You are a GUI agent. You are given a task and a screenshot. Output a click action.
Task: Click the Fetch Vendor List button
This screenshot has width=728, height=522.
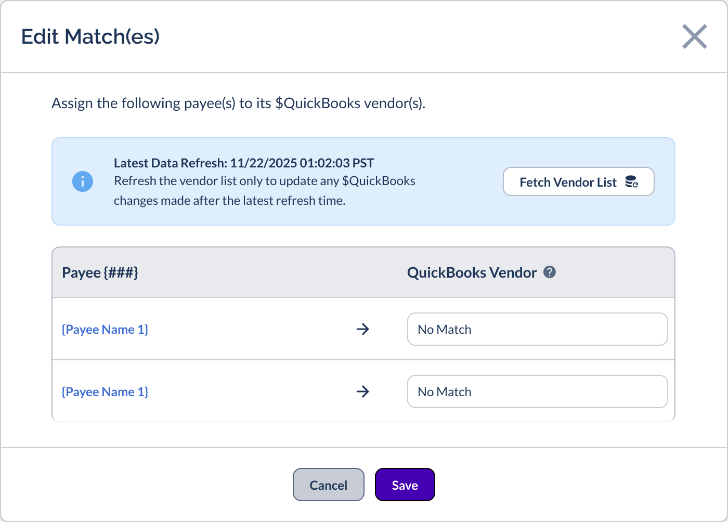tap(578, 181)
